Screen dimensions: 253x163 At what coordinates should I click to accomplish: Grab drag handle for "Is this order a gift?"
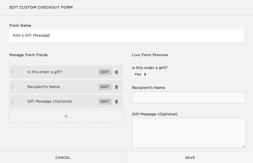click(13, 72)
